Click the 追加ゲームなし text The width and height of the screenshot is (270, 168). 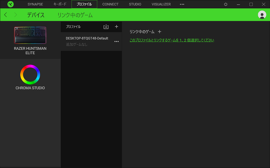77,44
